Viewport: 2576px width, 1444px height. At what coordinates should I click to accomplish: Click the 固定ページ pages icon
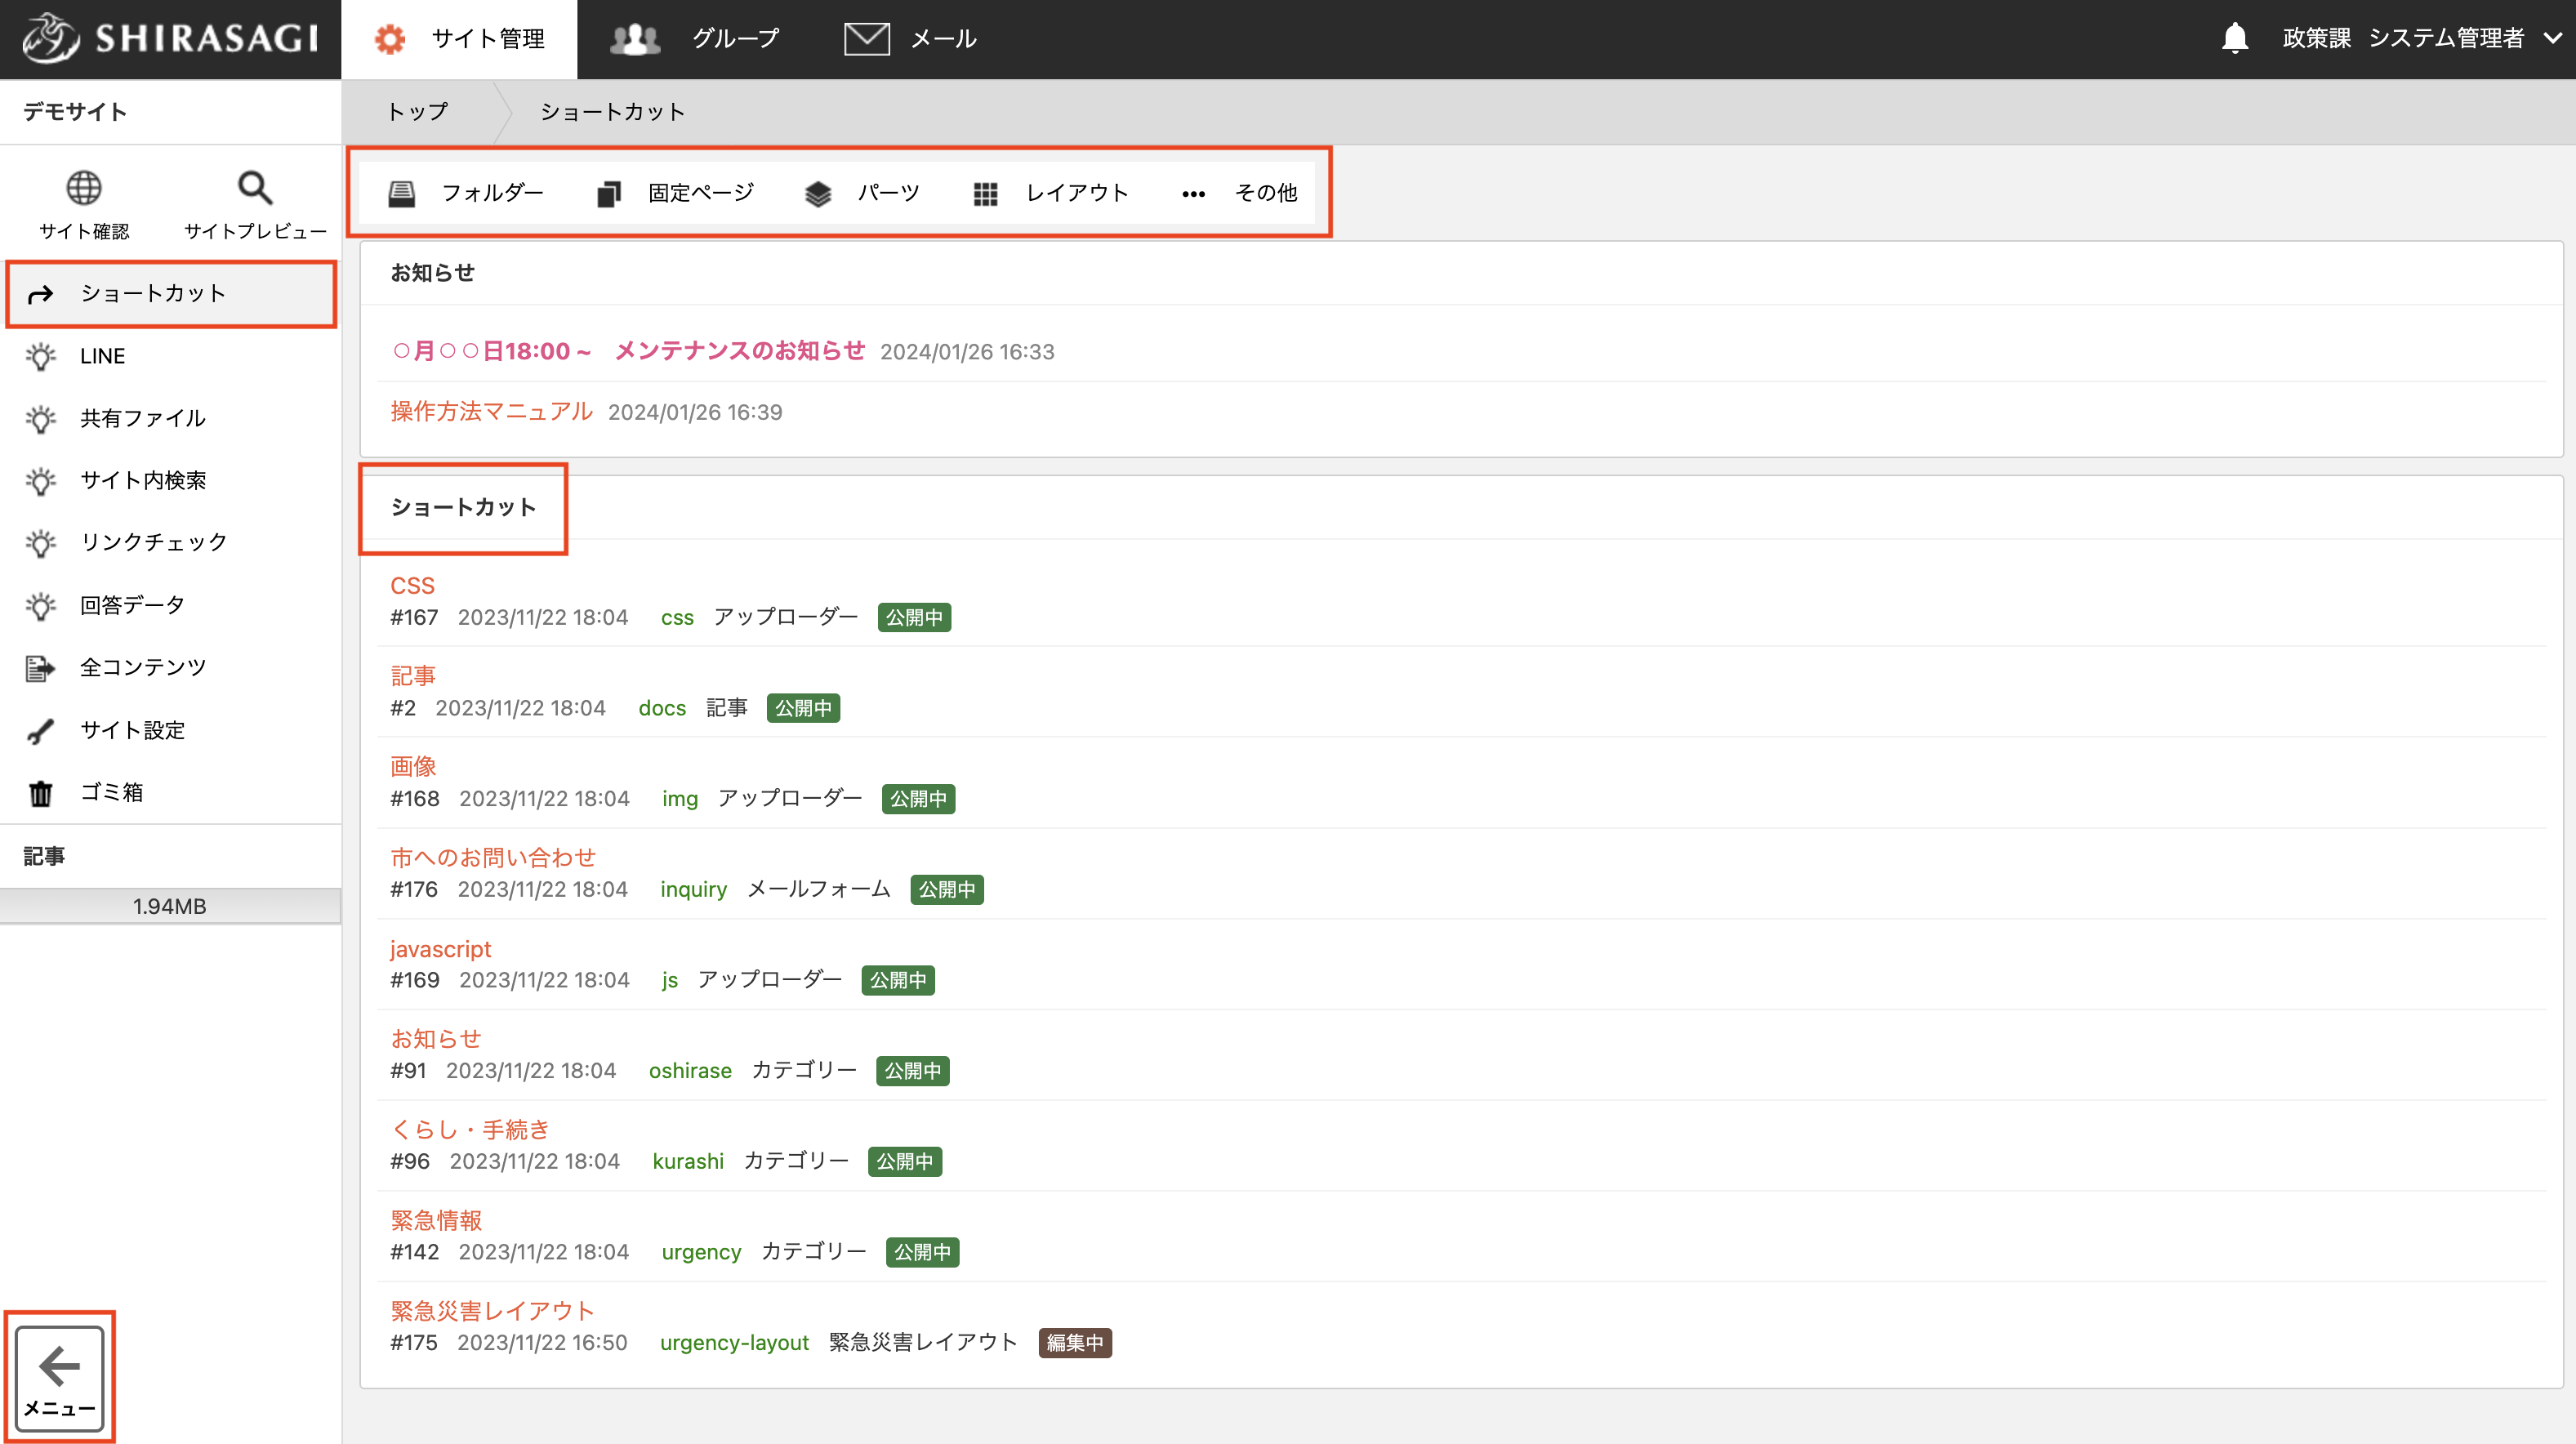[609, 193]
